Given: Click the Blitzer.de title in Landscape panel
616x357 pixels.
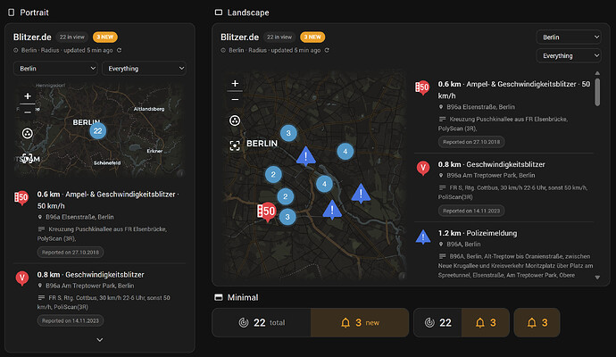Looking at the screenshot, I should [239, 37].
